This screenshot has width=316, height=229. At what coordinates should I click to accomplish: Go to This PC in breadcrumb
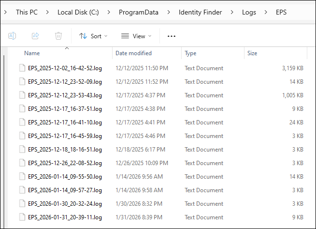pyautogui.click(x=27, y=12)
